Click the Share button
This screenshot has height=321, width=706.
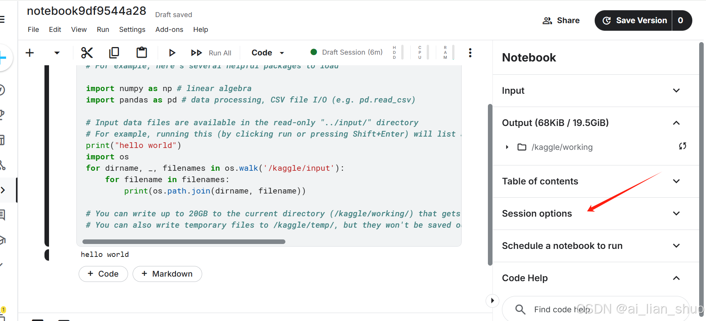pyautogui.click(x=561, y=20)
